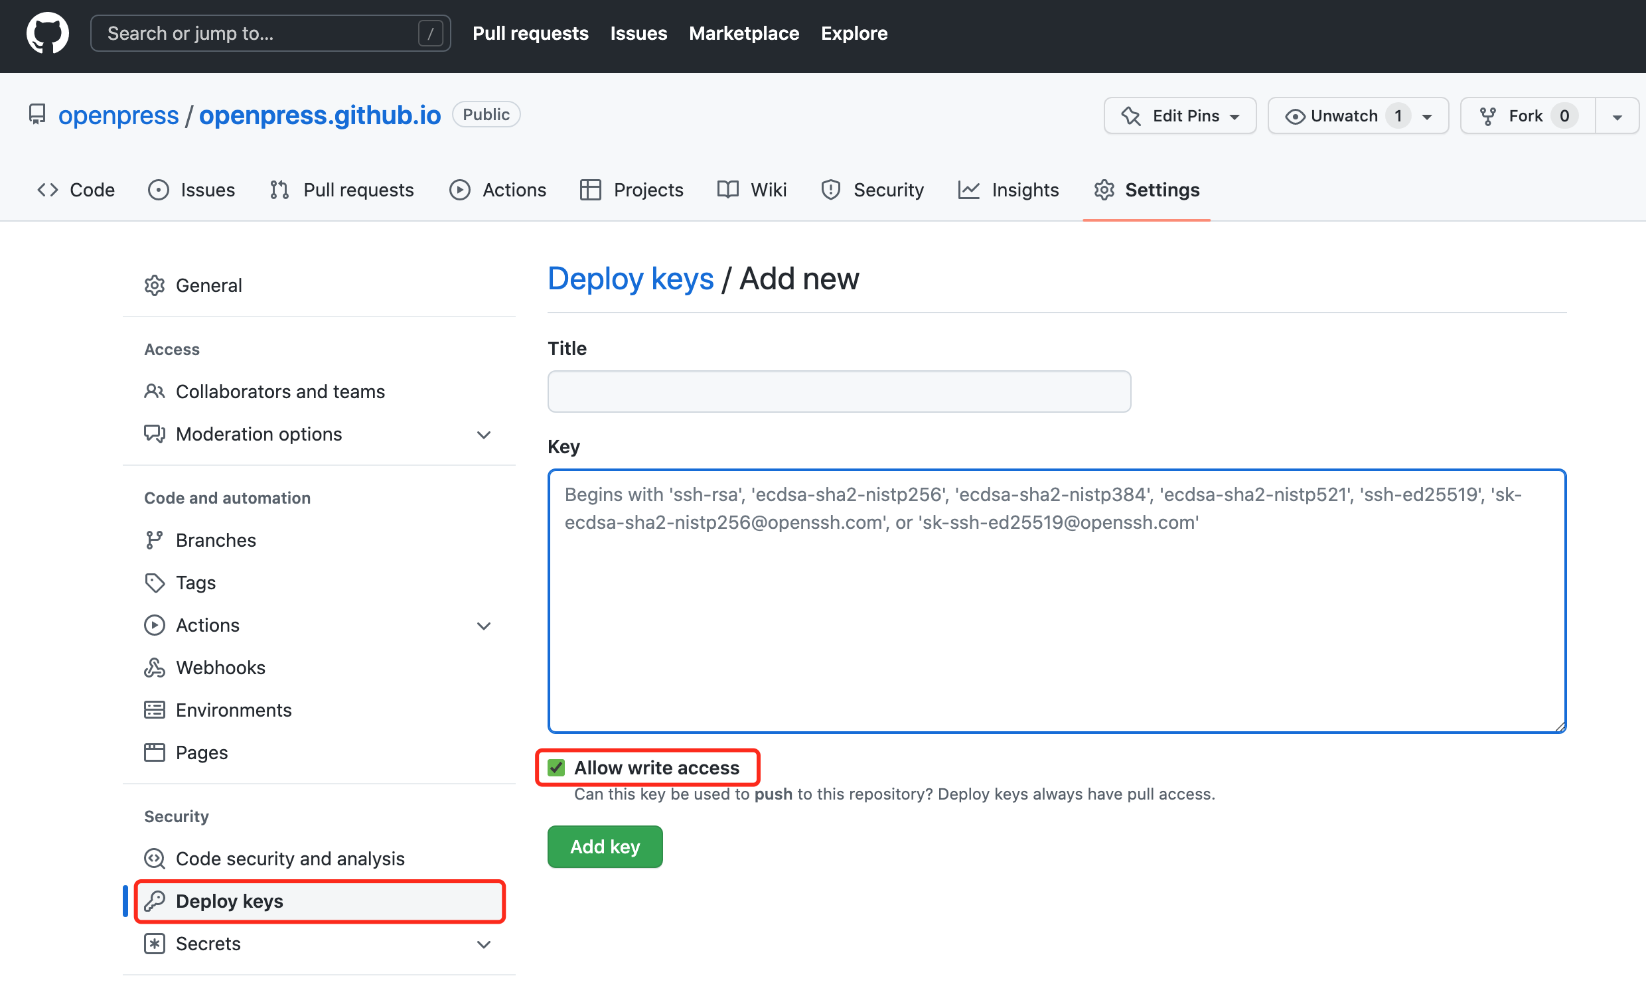Click the Public visibility badge
The width and height of the screenshot is (1646, 998).
[x=486, y=114]
